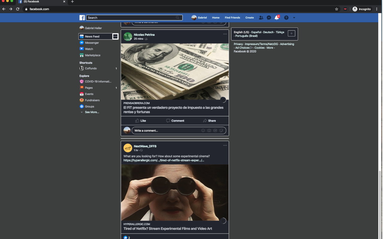Viewport: 383px width, 239px height.
Task: Like Nicolas Petrina's post
Action: (140, 121)
